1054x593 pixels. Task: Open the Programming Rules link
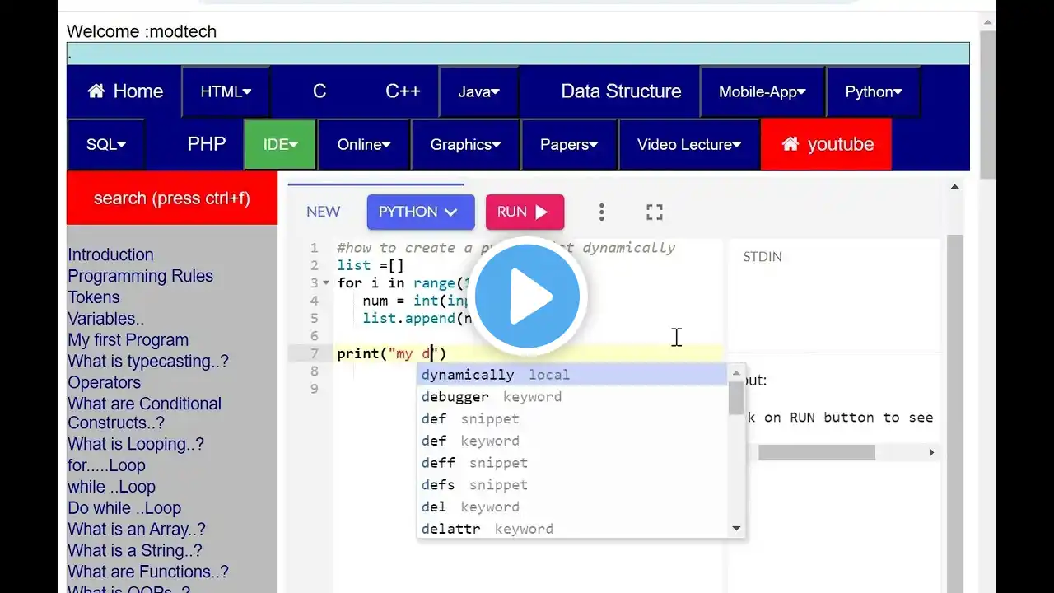(x=140, y=276)
